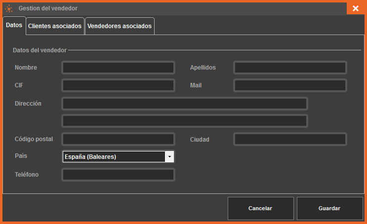The height and width of the screenshot is (224, 367).
Task: Close the Gestion del vendedor window
Action: (356, 8)
